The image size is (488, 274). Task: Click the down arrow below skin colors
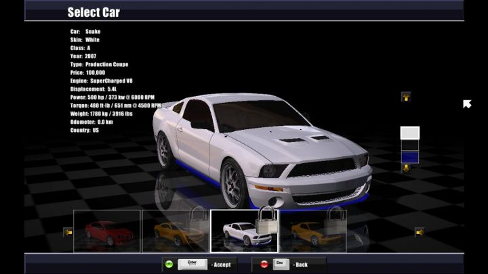(x=406, y=168)
